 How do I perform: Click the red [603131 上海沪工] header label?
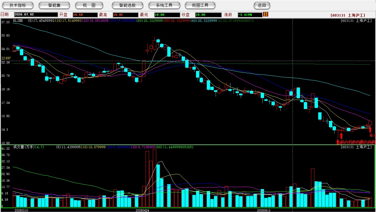(348, 15)
